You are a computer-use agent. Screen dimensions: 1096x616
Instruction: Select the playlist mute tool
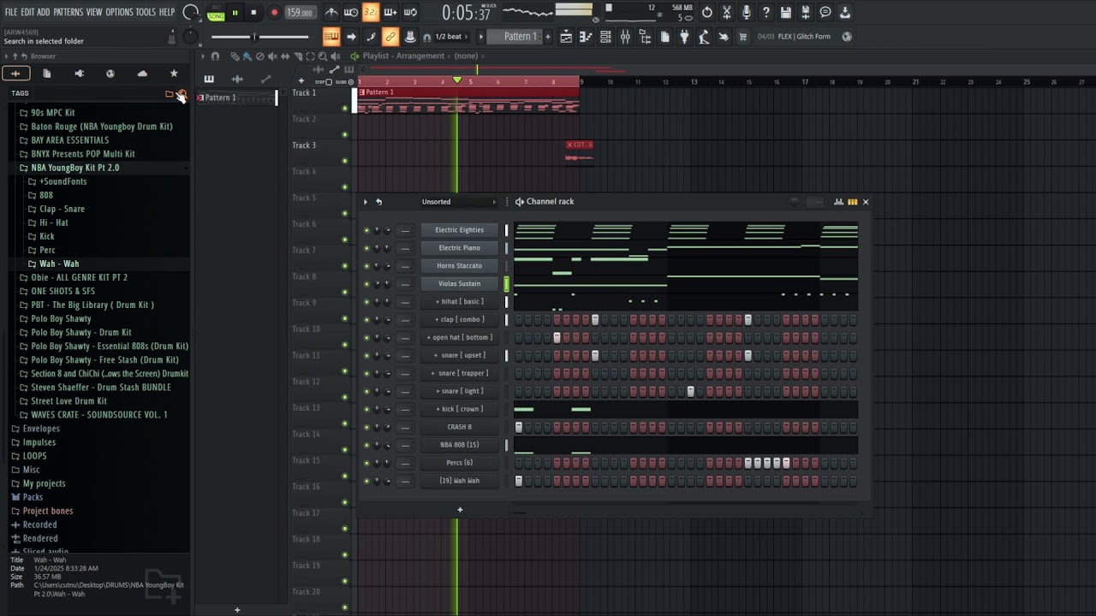tap(272, 56)
